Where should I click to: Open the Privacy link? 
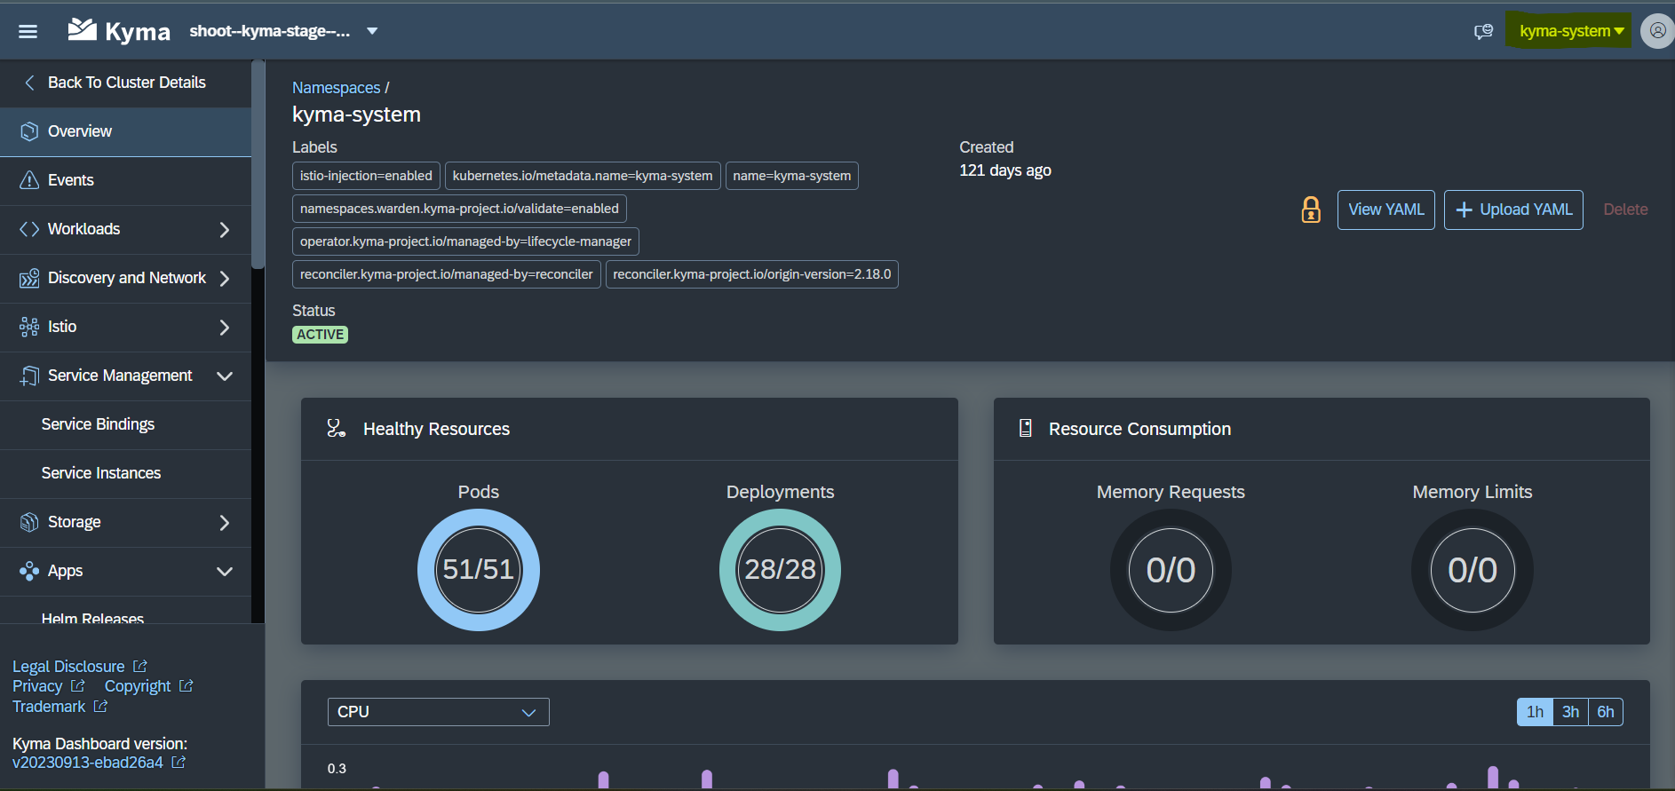point(37,686)
